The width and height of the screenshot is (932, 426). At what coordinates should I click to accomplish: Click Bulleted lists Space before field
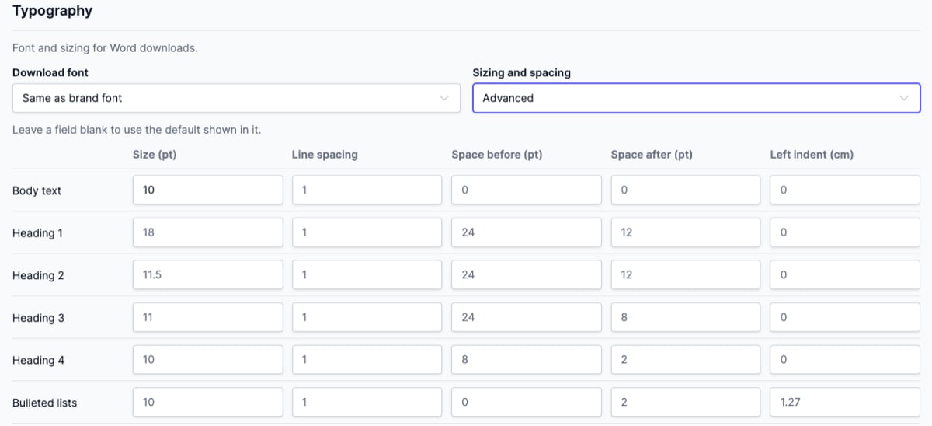tap(527, 402)
